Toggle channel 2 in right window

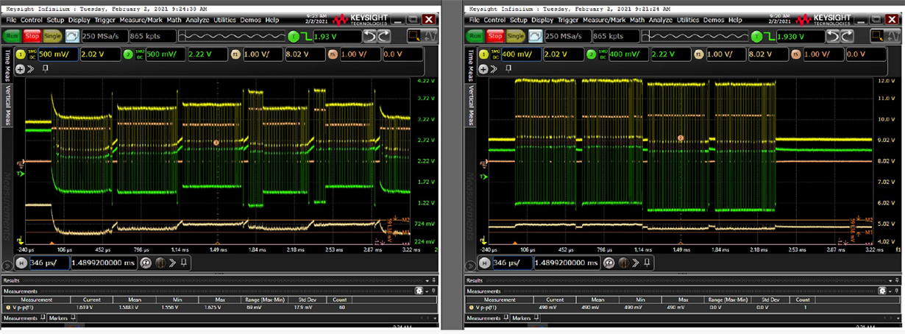[x=591, y=54]
